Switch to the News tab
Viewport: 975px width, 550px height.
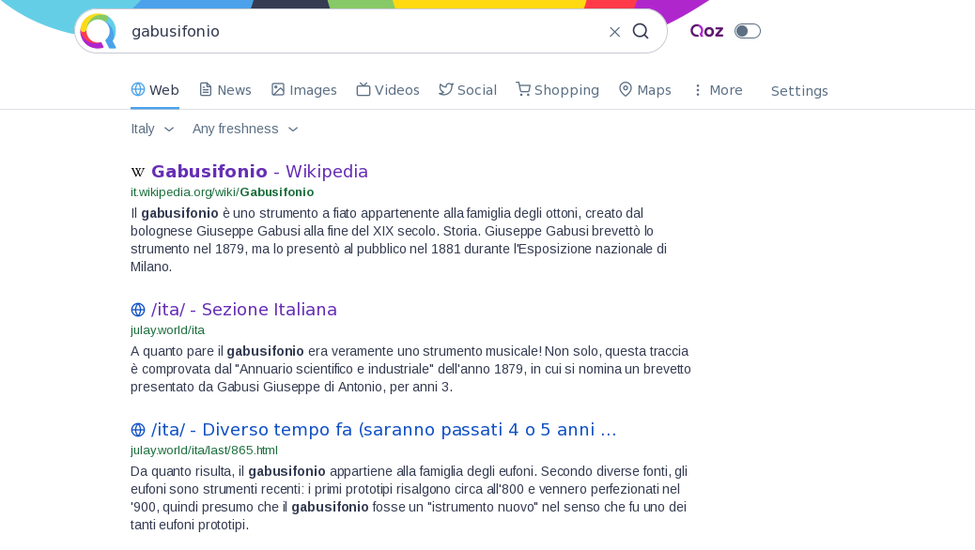[224, 90]
